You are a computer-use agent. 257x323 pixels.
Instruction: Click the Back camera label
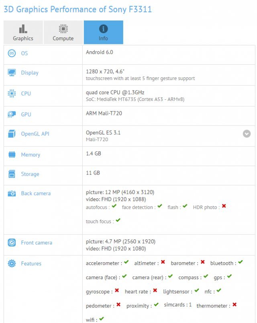36,193
